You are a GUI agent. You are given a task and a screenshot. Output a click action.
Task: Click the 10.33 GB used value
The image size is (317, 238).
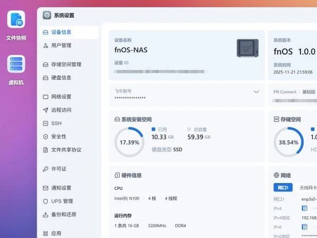coord(163,137)
